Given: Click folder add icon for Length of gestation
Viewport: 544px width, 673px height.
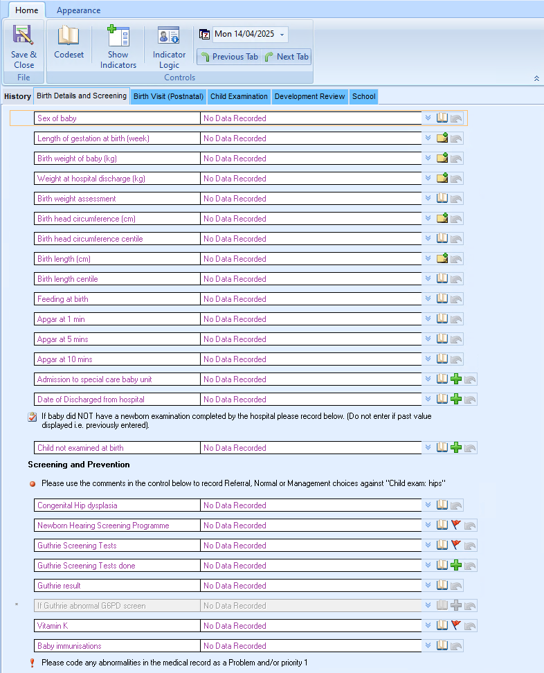Looking at the screenshot, I should pyautogui.click(x=442, y=138).
